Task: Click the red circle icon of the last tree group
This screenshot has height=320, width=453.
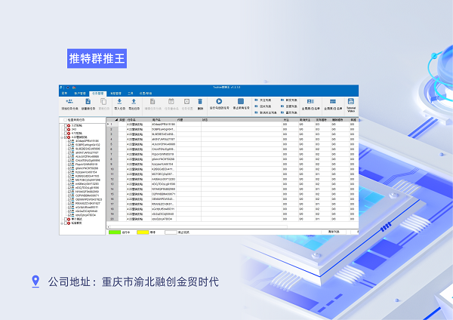Action: (x=69, y=223)
